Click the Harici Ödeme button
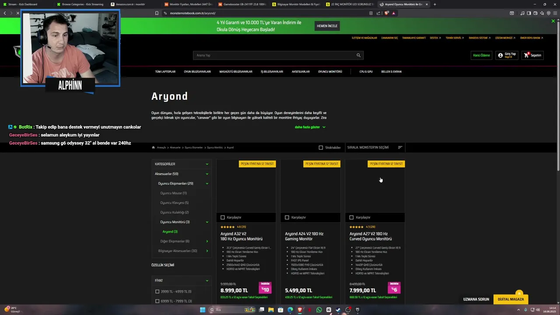This screenshot has height=315, width=560. (x=482, y=55)
